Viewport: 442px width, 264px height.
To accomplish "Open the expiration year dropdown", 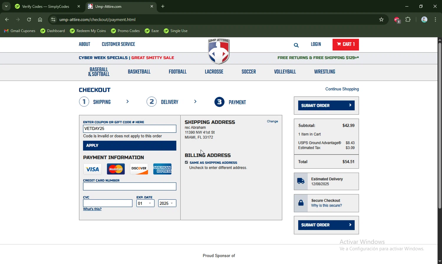I will (x=167, y=203).
